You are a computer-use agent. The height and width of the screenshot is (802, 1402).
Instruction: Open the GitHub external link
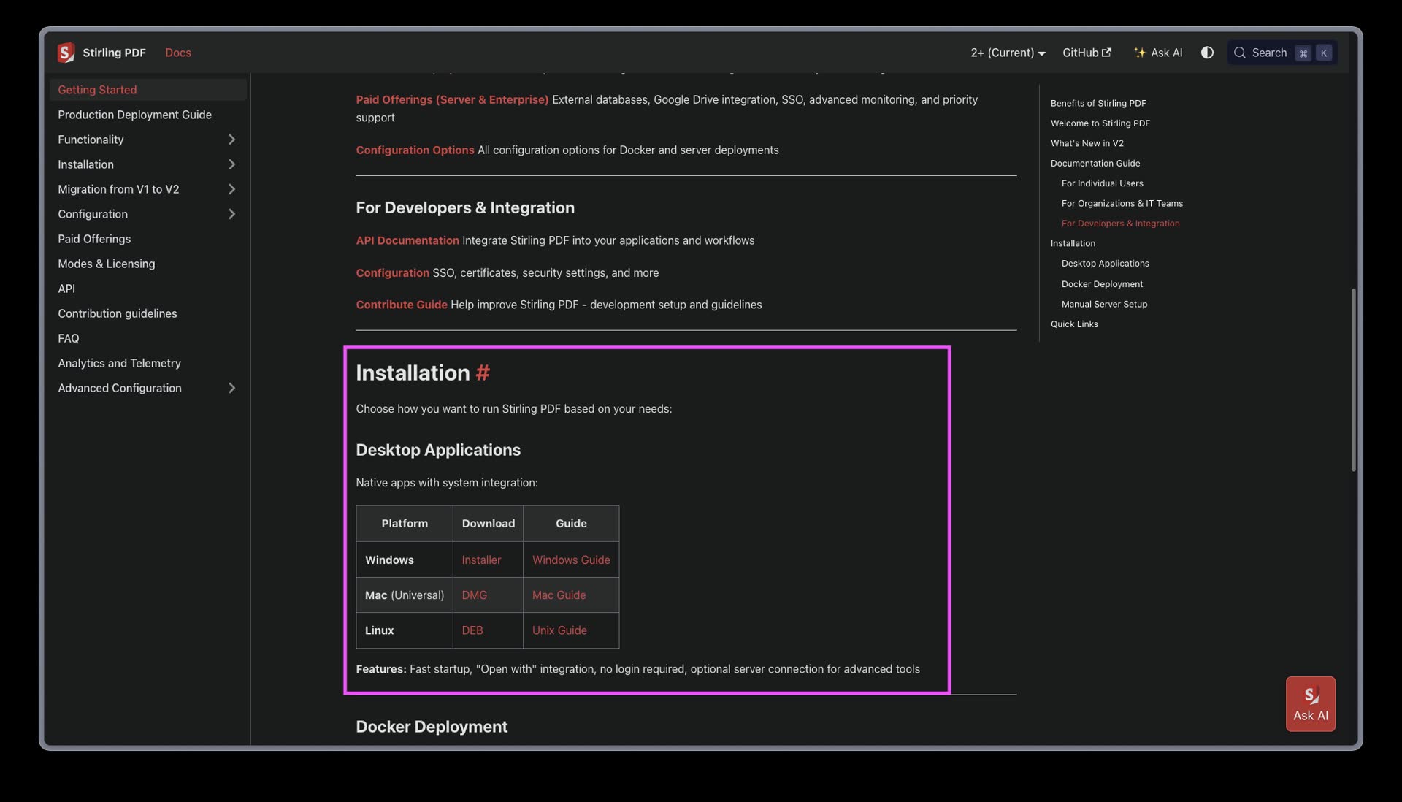tap(1087, 53)
